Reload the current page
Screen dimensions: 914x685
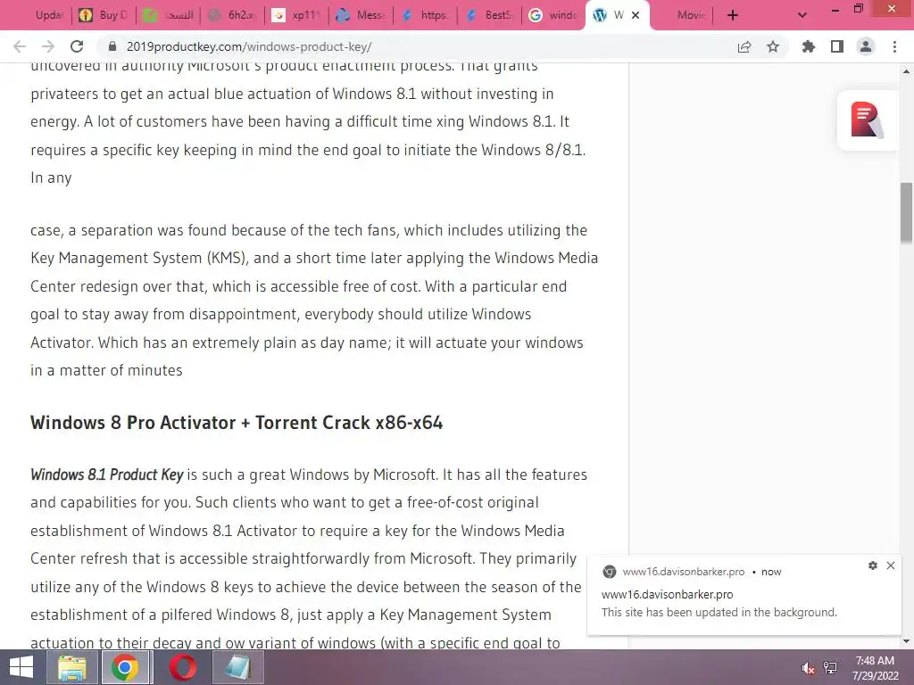[77, 46]
